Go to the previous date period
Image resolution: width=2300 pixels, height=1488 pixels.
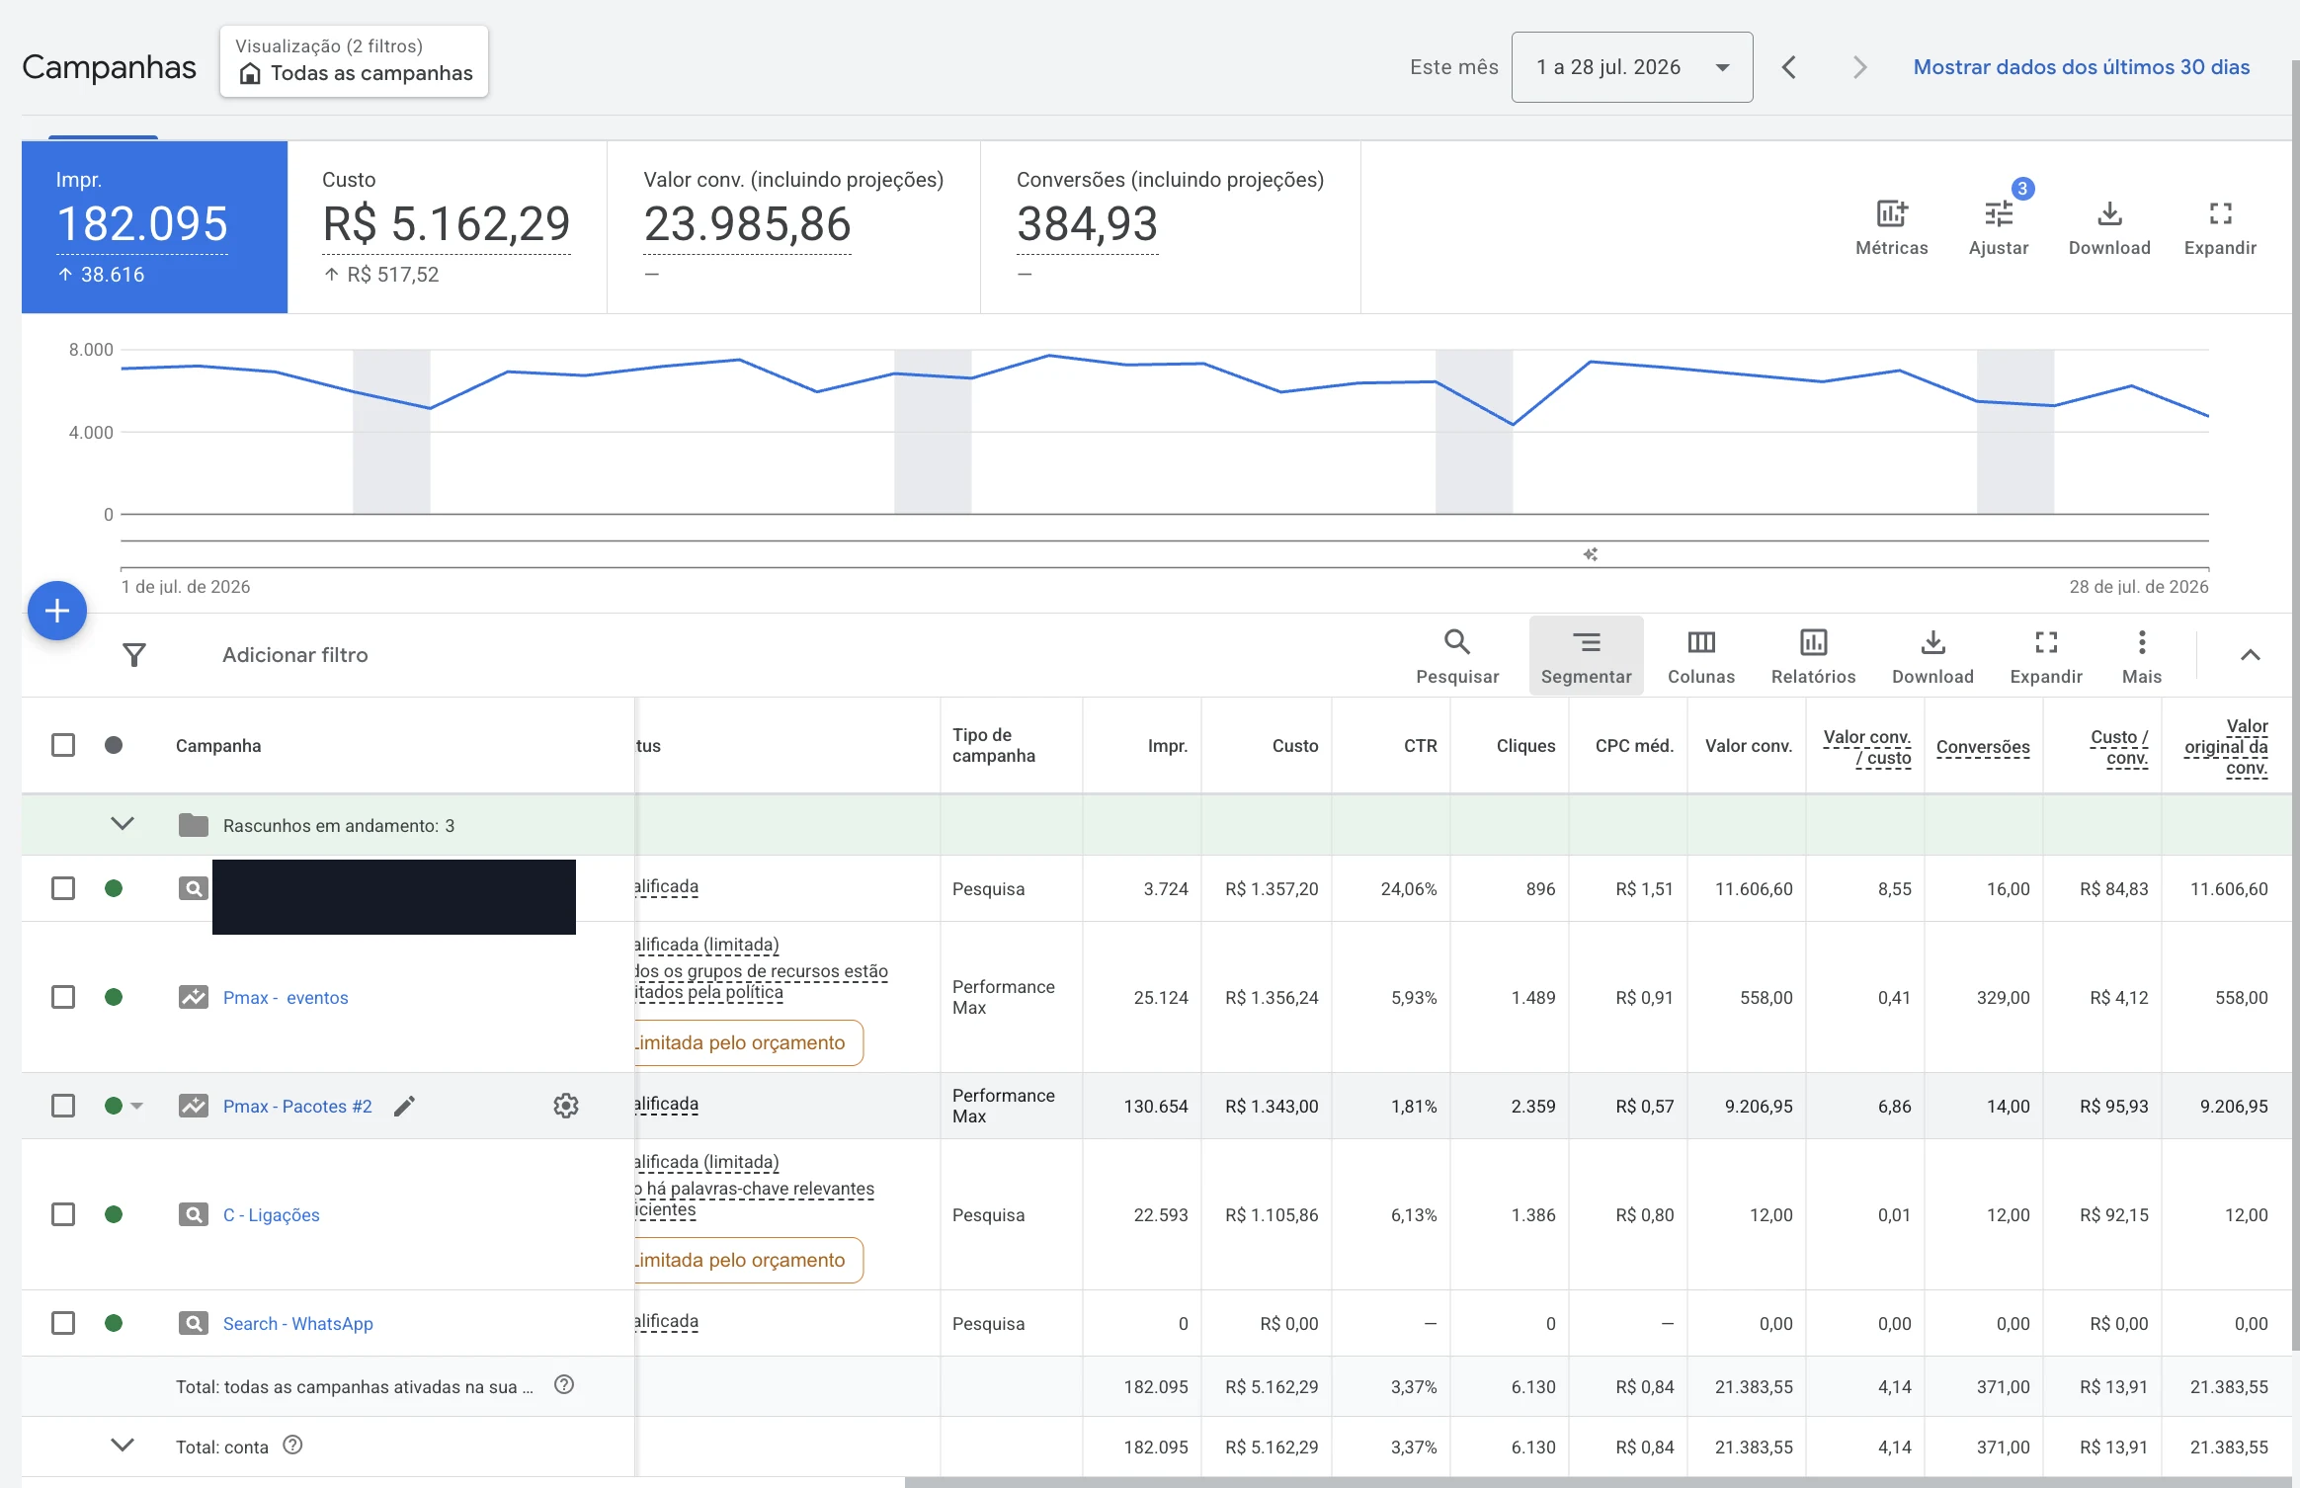[1789, 67]
